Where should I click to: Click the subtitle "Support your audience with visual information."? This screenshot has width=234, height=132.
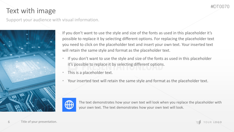pos(53,20)
